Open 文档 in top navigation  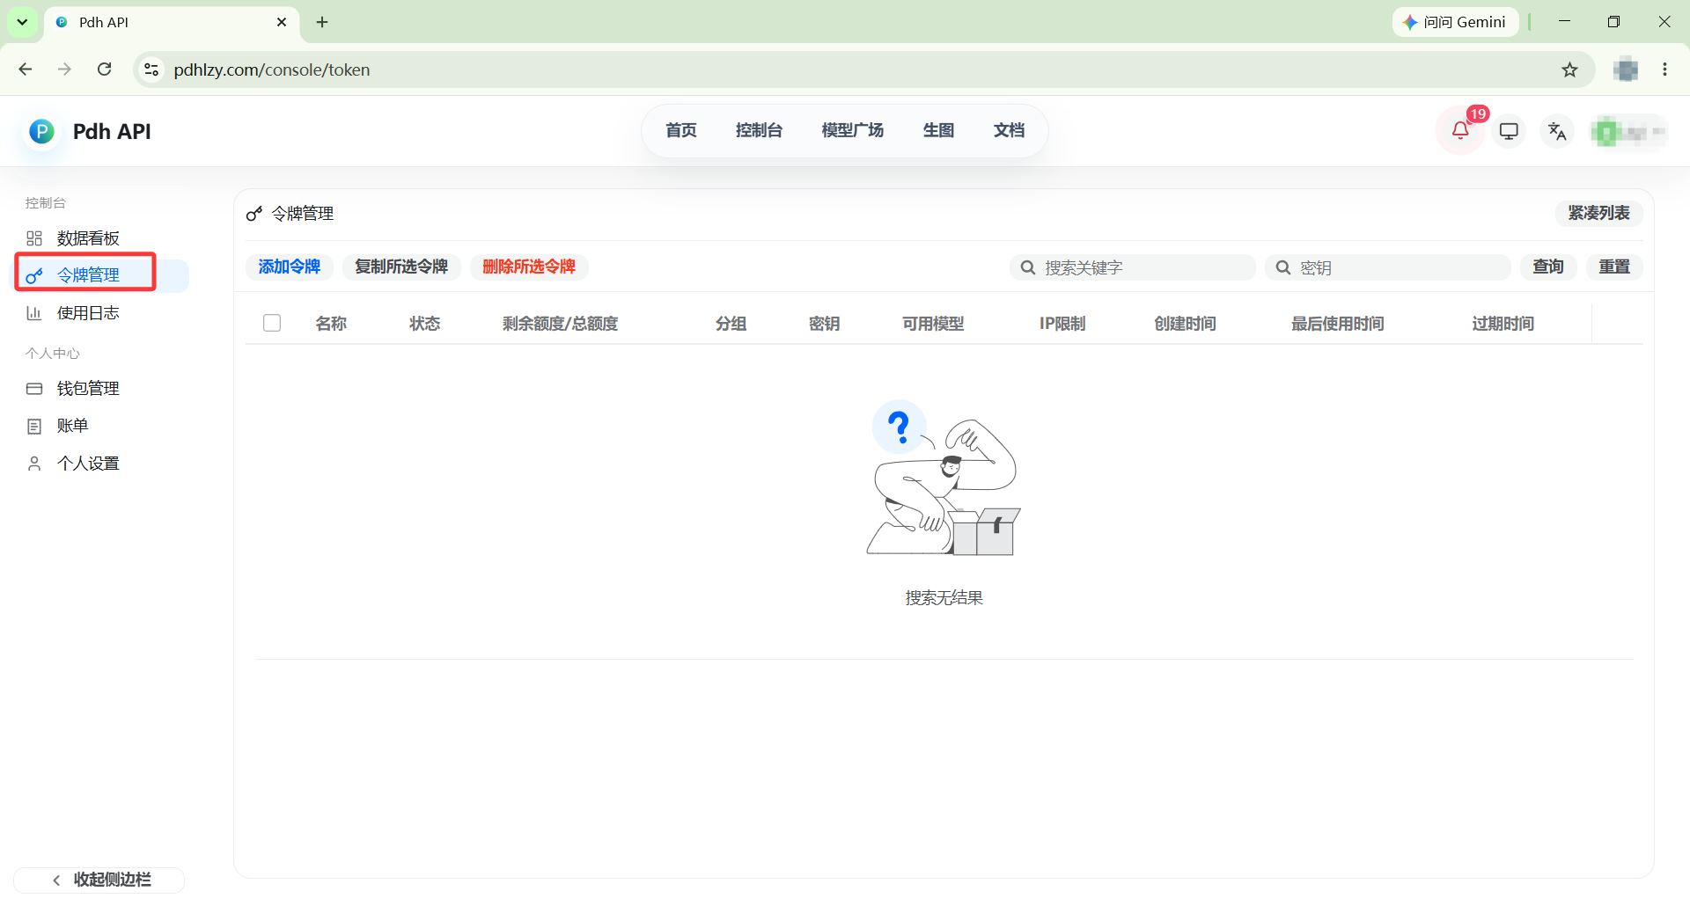[x=1009, y=130]
